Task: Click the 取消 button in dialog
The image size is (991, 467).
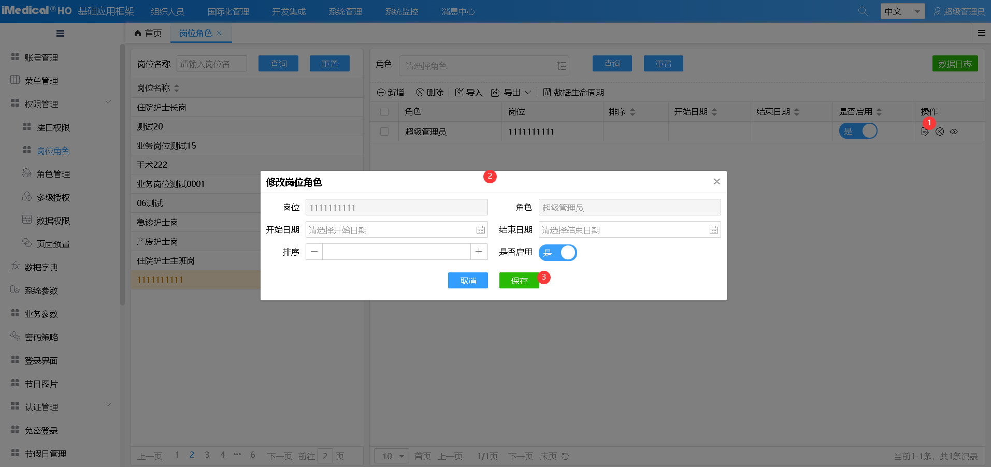Action: click(x=468, y=281)
